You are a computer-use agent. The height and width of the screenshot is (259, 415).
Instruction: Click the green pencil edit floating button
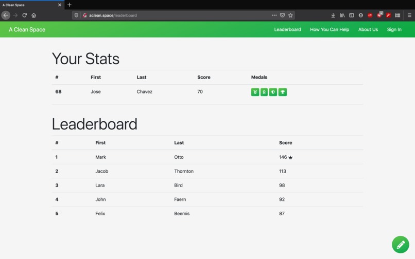401,245
